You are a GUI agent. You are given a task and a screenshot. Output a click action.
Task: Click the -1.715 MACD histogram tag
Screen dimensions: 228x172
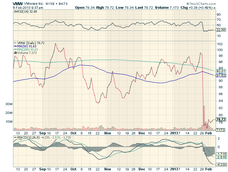[221, 154]
